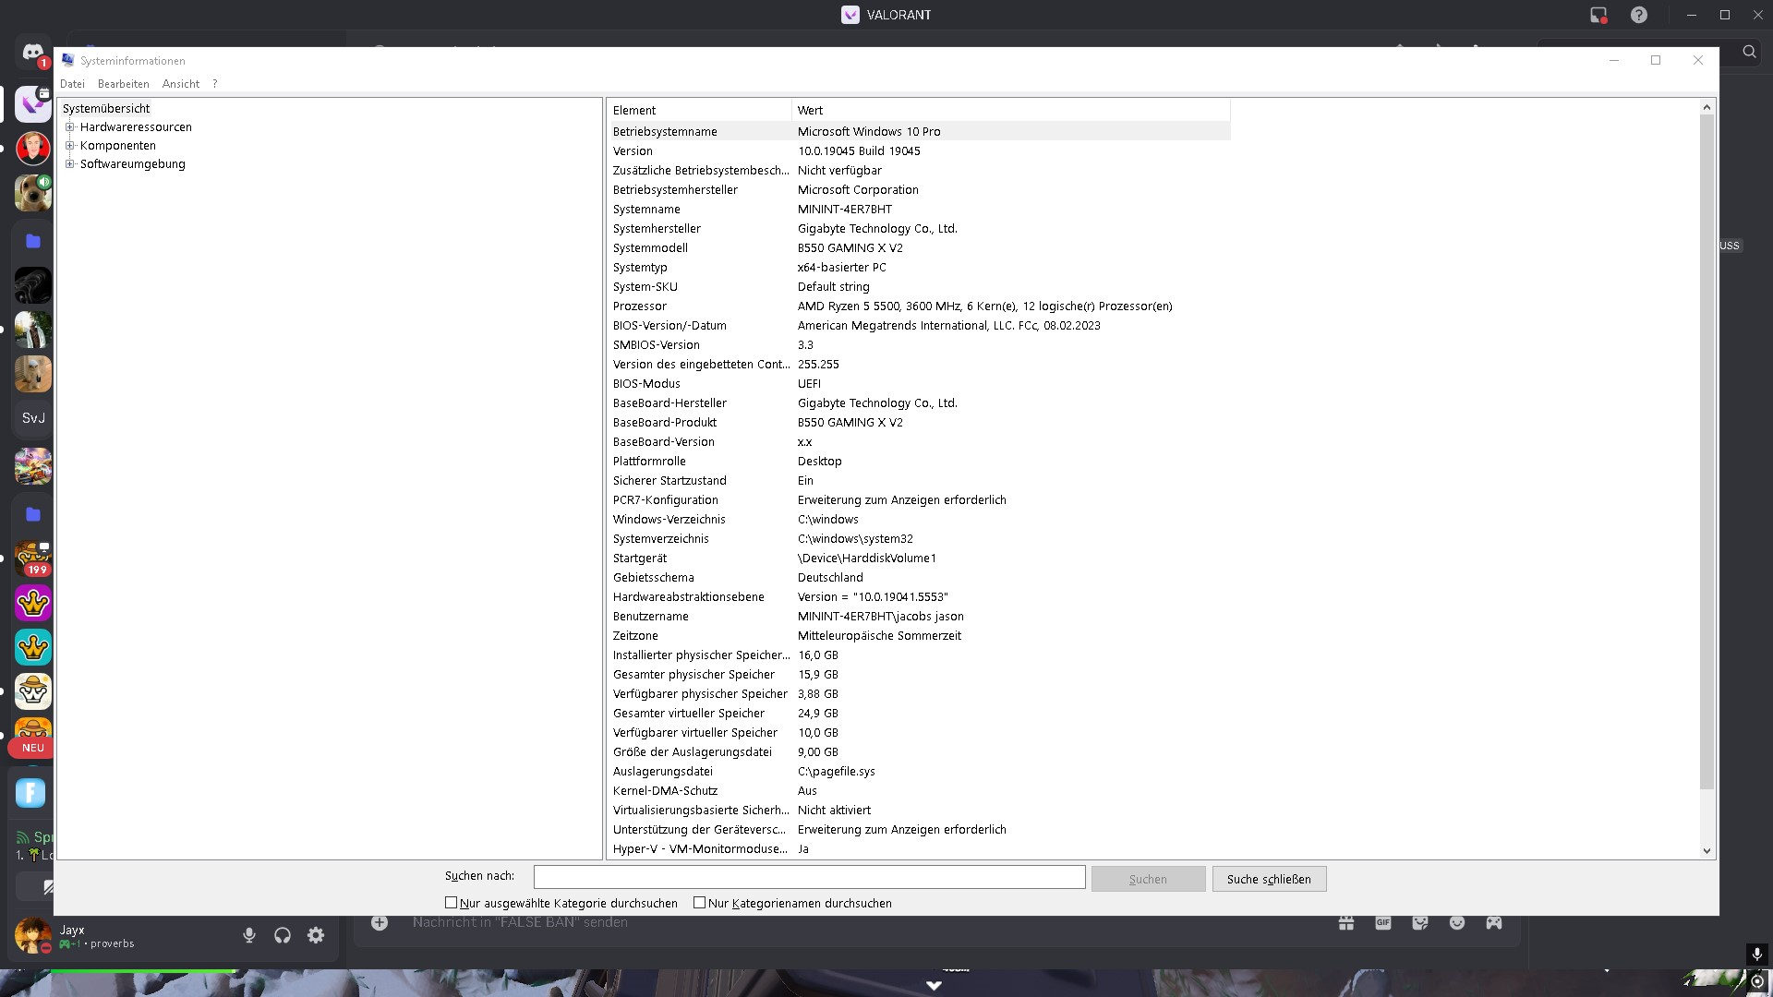Select the Sicherer Startzustand row
The height and width of the screenshot is (997, 1773).
click(919, 481)
